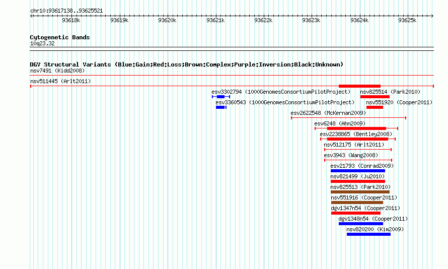The height and width of the screenshot is (269, 448).
Task: Open the nsv820200 (Kim2009) label
Action: (x=375, y=229)
